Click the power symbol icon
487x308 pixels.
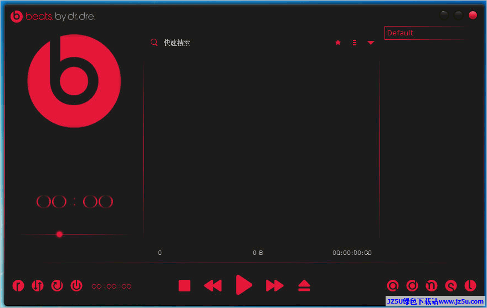click(x=76, y=285)
